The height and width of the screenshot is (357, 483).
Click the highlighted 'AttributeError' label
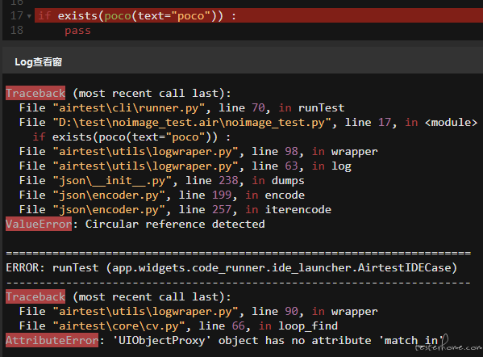tap(52, 340)
